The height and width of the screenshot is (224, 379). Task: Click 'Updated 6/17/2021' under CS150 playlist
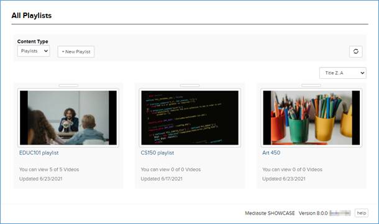162,179
